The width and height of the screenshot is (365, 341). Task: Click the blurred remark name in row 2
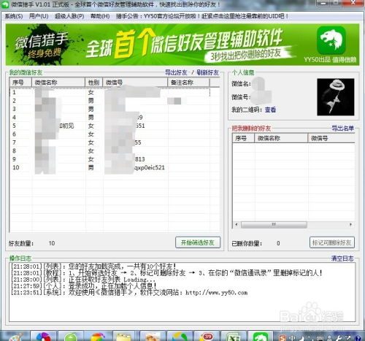tap(174, 101)
